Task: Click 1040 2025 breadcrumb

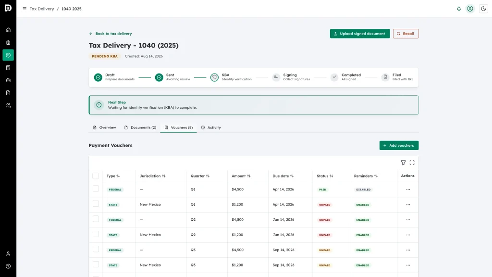Action: click(71, 9)
